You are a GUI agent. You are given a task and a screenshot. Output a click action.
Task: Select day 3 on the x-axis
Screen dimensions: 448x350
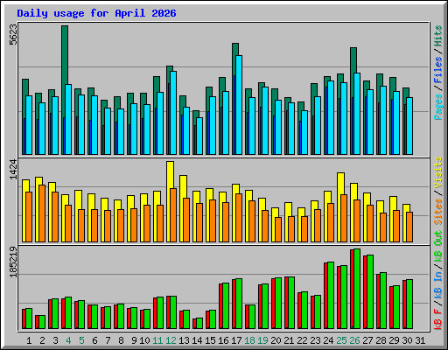tap(55, 340)
